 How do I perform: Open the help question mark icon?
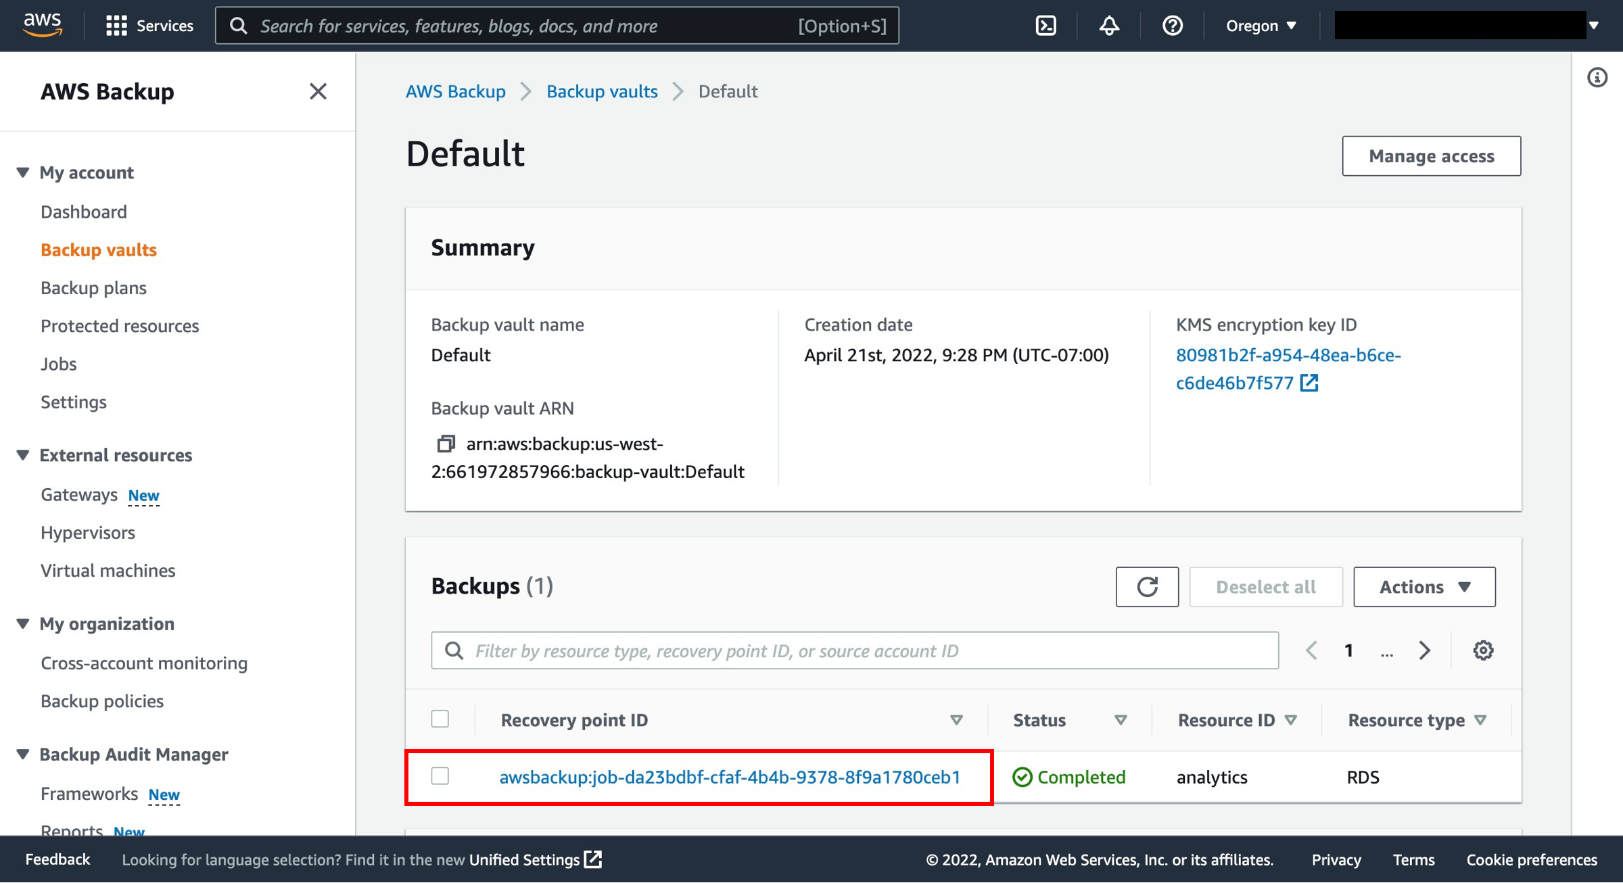click(x=1172, y=26)
